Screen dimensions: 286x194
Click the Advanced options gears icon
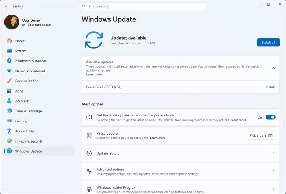89,171
